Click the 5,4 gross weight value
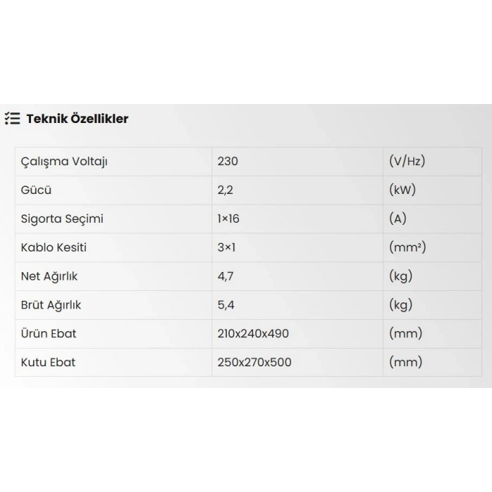This screenshot has width=492, height=492. click(225, 305)
